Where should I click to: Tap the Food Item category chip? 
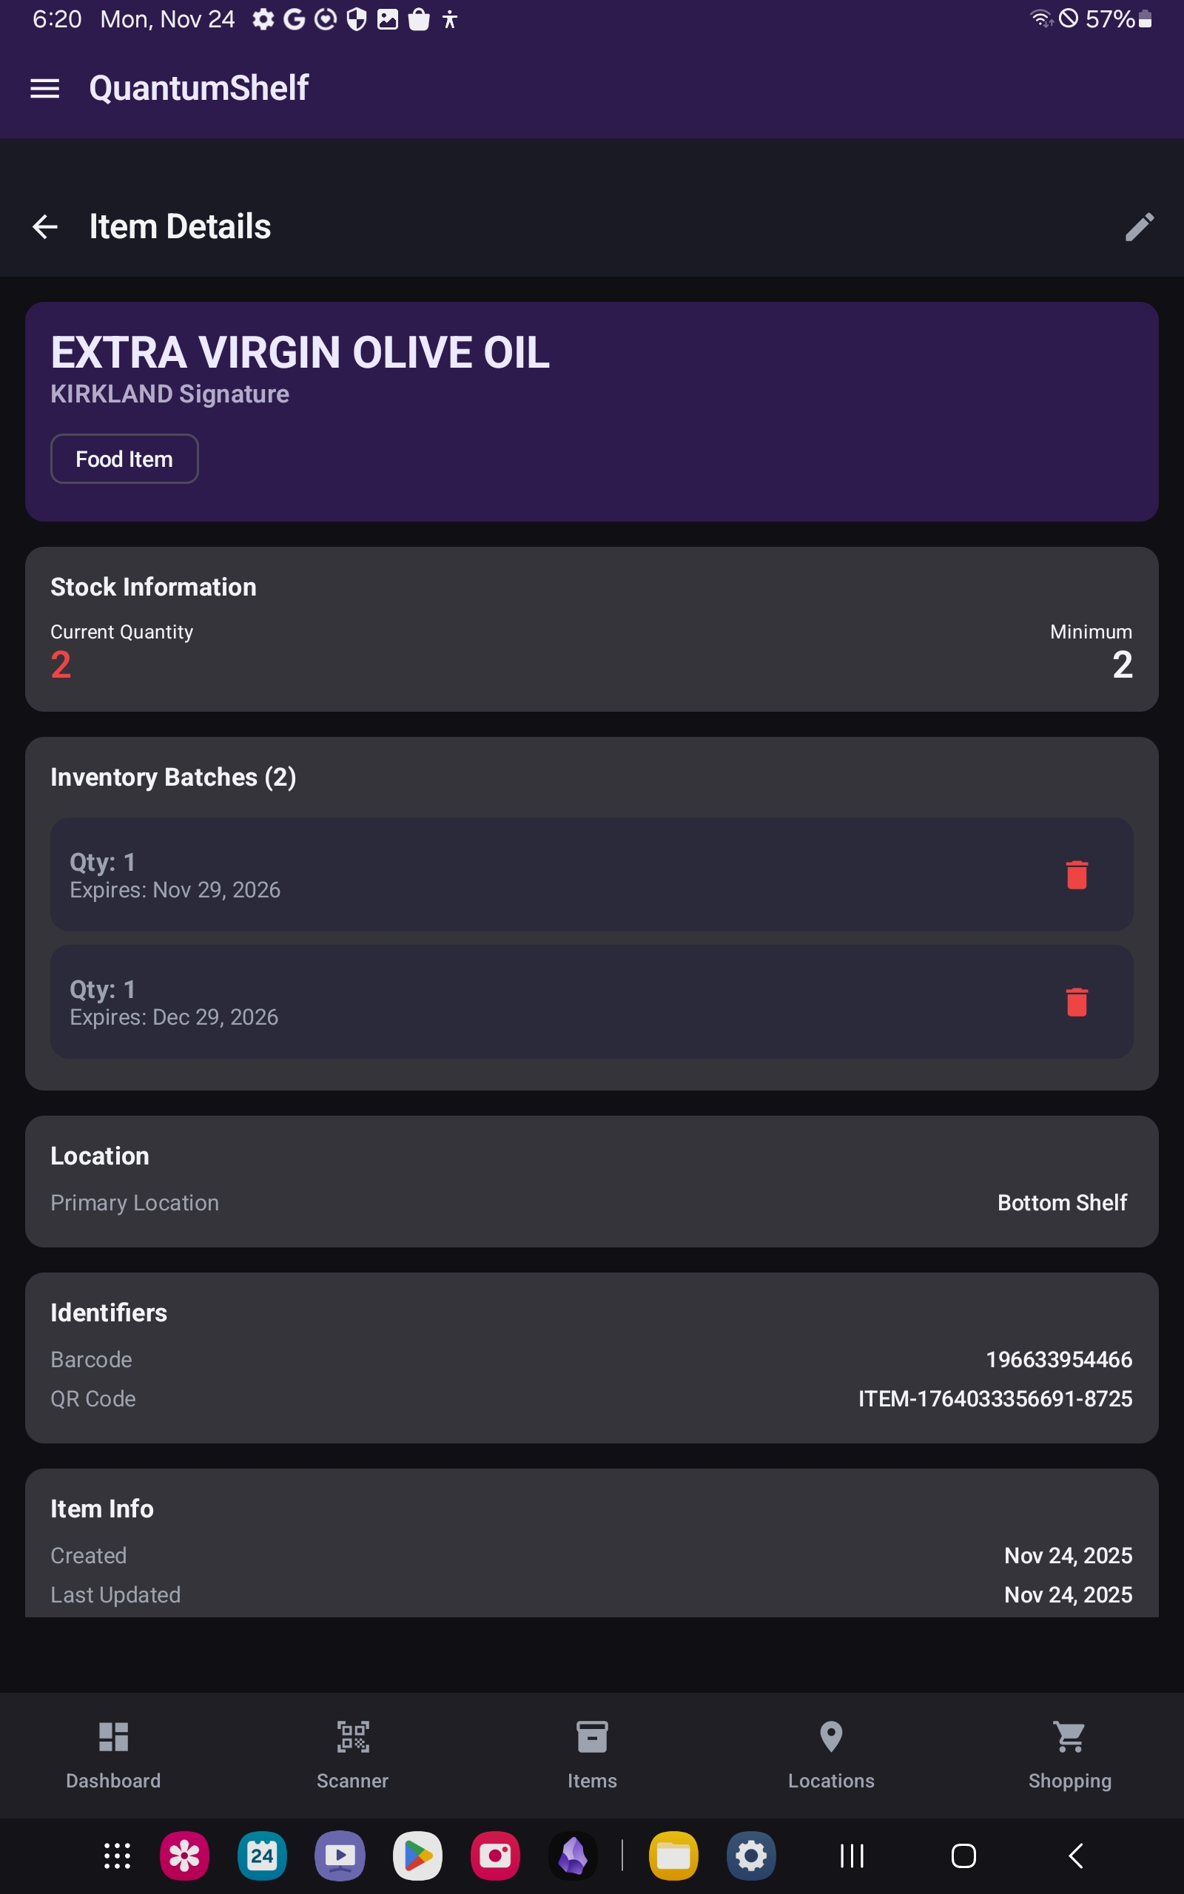pos(124,459)
